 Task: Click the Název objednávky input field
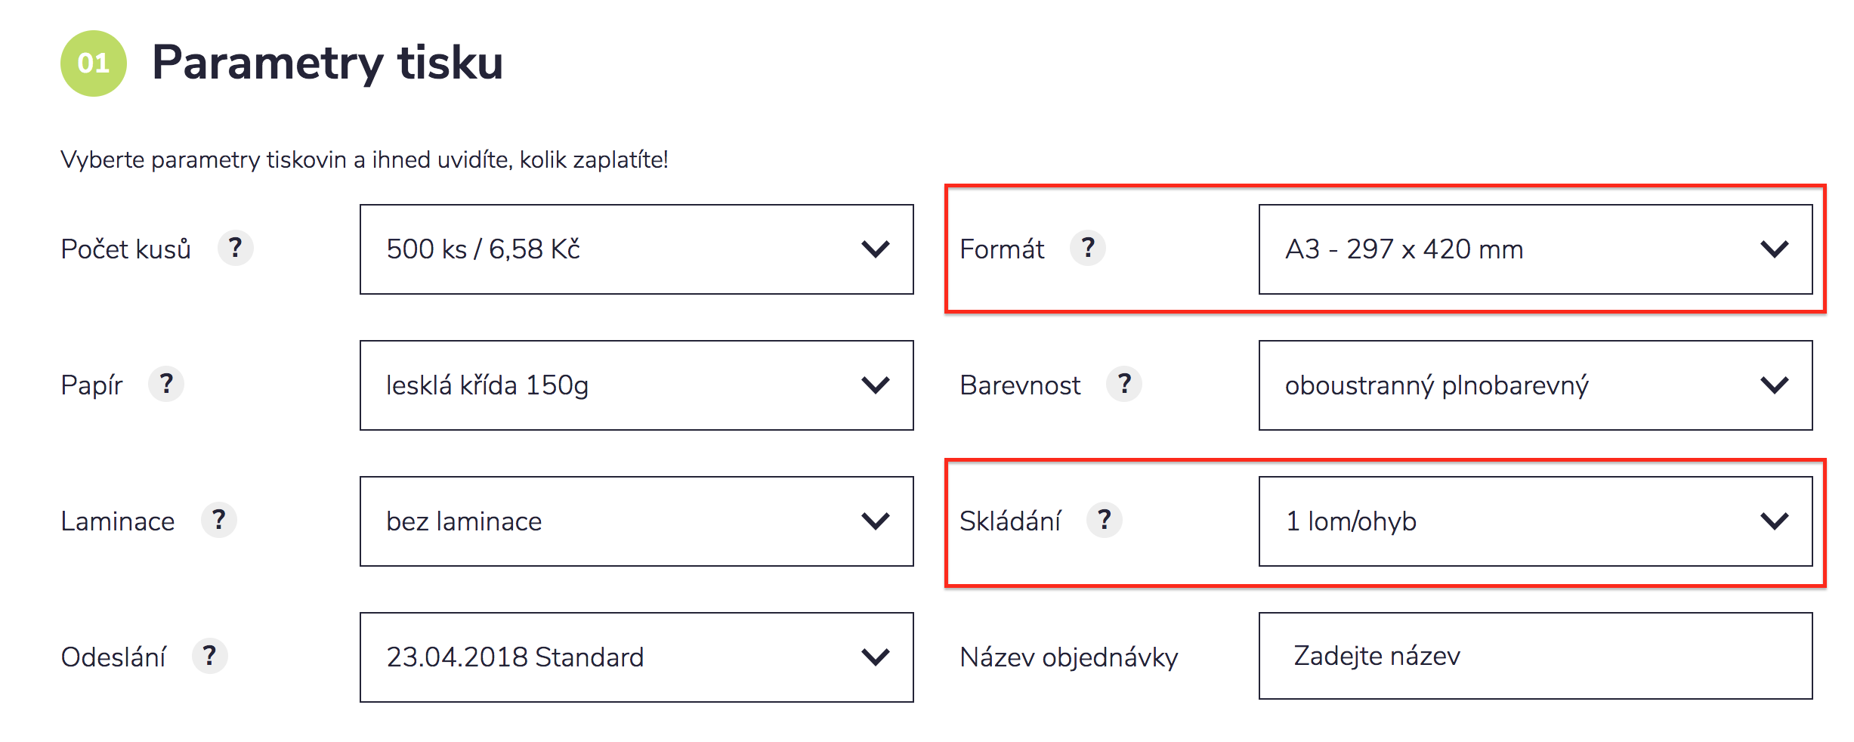[1534, 656]
